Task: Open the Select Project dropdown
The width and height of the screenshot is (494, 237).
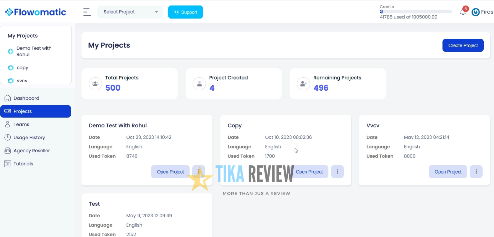Action: point(130,12)
